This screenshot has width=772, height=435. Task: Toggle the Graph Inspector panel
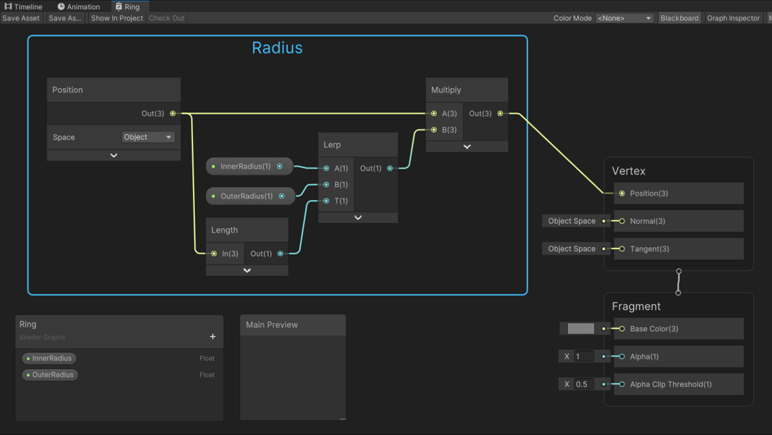pos(733,18)
